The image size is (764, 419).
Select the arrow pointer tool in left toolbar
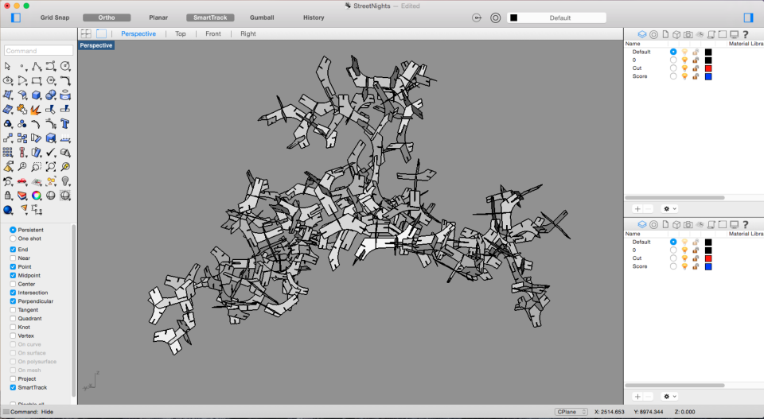coord(8,66)
